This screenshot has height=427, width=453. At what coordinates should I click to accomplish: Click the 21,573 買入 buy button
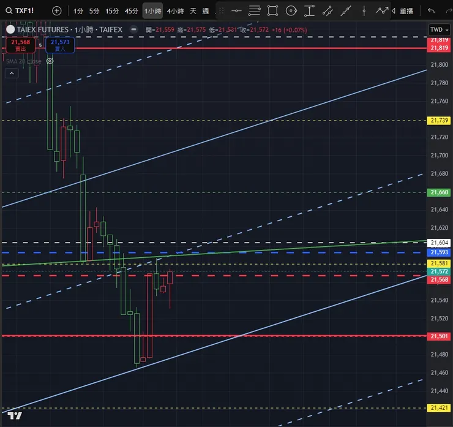[x=60, y=45]
